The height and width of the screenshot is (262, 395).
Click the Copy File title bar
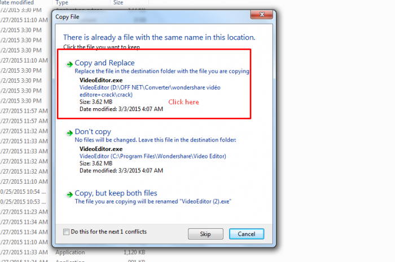pyautogui.click(x=151, y=17)
